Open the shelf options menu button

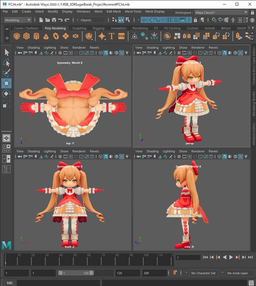(x=7, y=38)
